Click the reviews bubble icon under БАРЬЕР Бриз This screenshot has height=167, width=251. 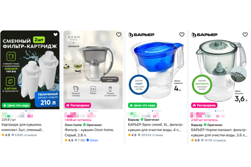pyautogui.click(x=139, y=135)
